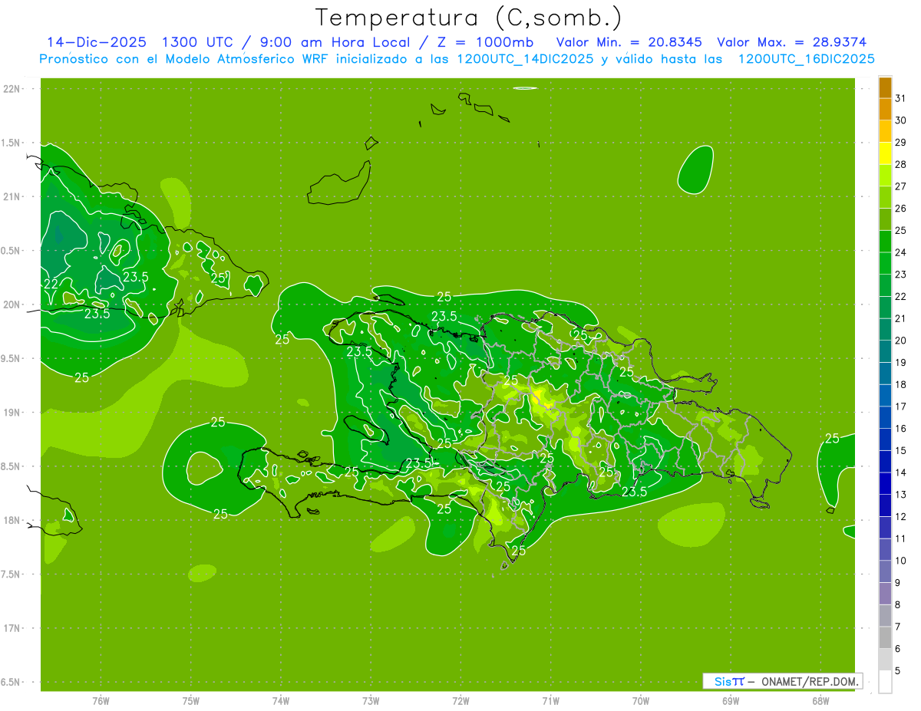Click the '5' color bar scale label
This screenshot has height=711, width=921.
[898, 671]
